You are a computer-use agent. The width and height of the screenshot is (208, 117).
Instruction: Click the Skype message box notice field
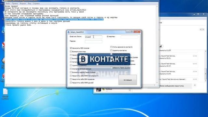[175, 86]
